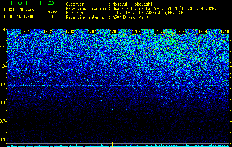Click the ICOM IC-575 receiver details
The image size is (232, 147).
[148, 13]
